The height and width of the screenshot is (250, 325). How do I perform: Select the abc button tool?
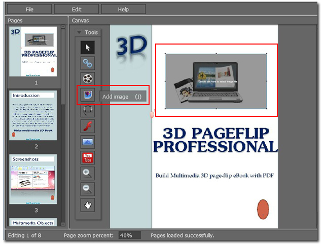pyautogui.click(x=88, y=142)
